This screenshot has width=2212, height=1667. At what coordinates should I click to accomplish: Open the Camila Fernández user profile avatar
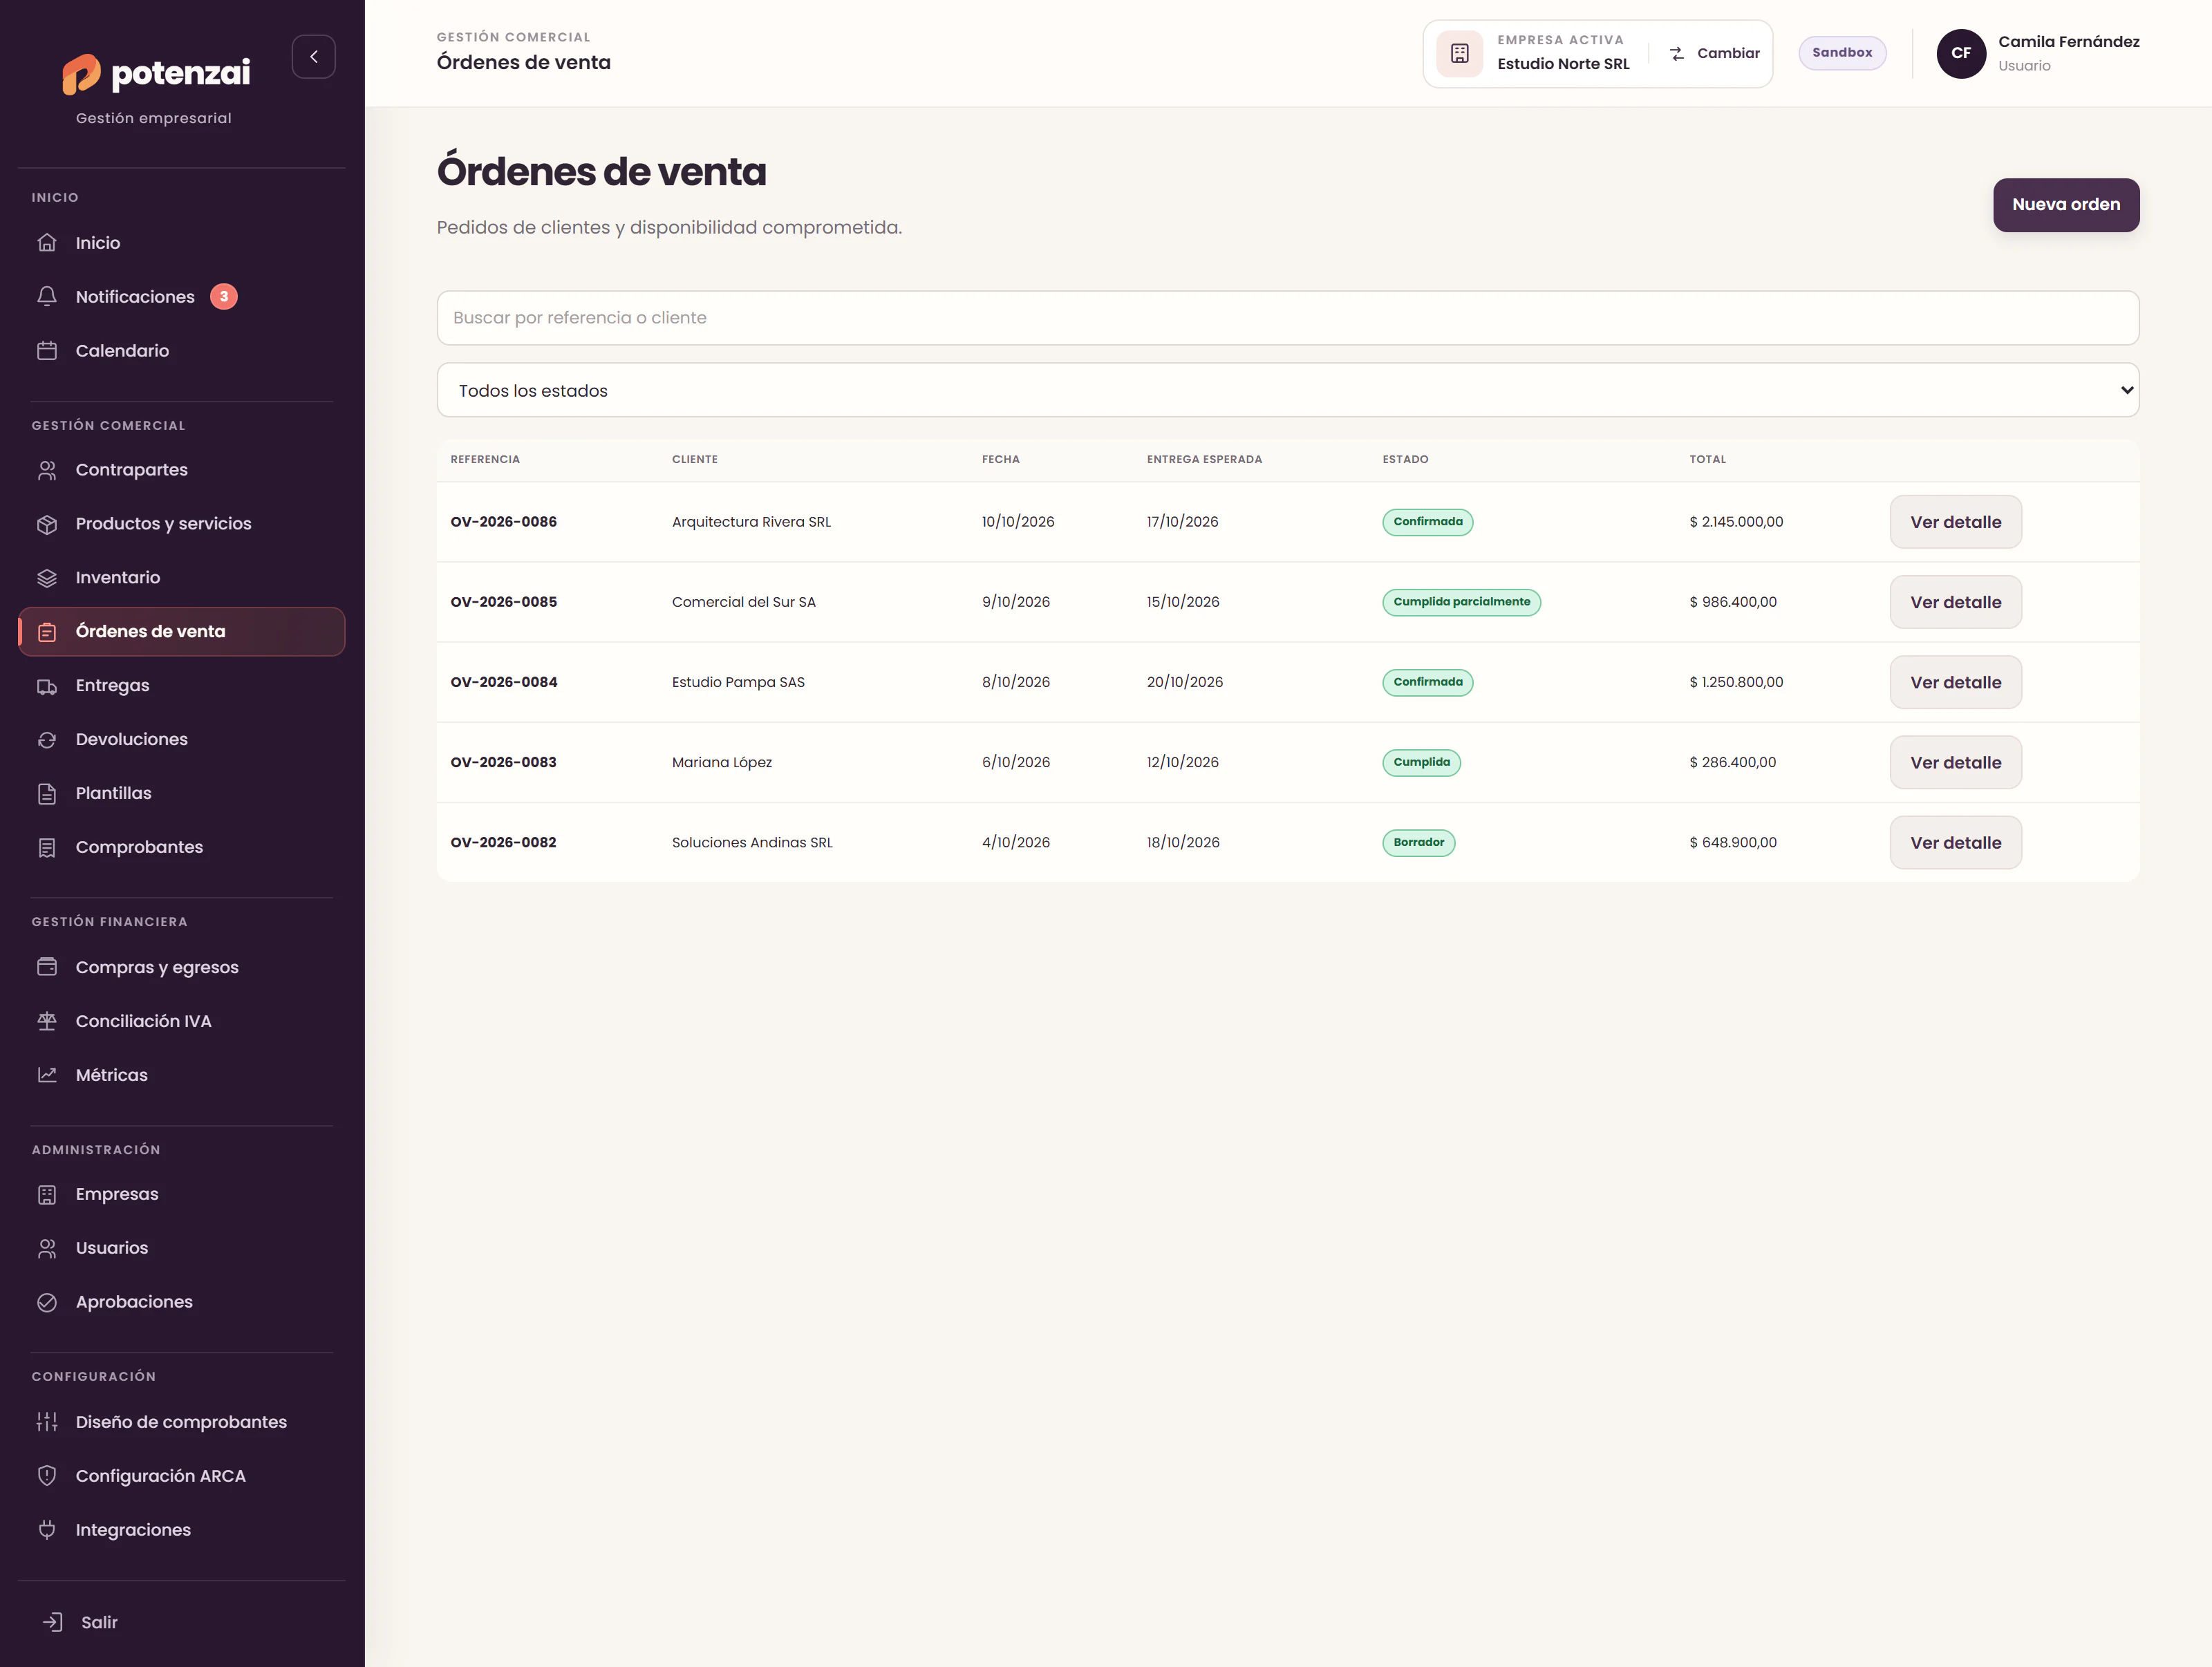pyautogui.click(x=1961, y=54)
